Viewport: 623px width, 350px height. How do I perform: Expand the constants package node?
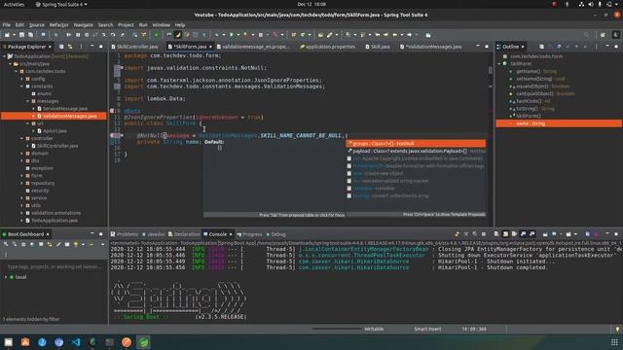click(x=22, y=87)
